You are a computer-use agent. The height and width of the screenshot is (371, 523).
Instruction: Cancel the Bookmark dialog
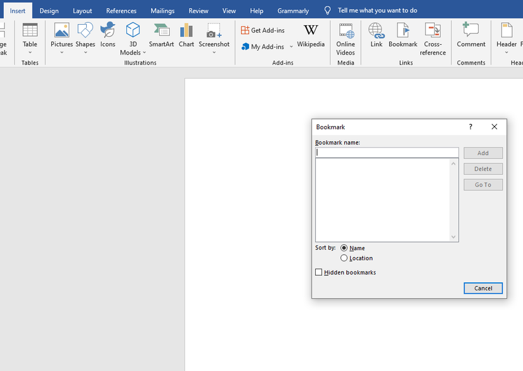tap(483, 288)
